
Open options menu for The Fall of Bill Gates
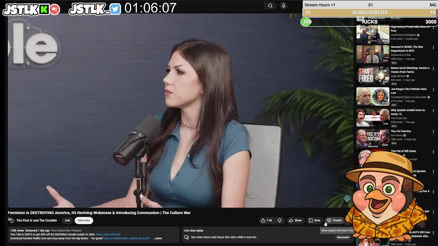point(434,152)
